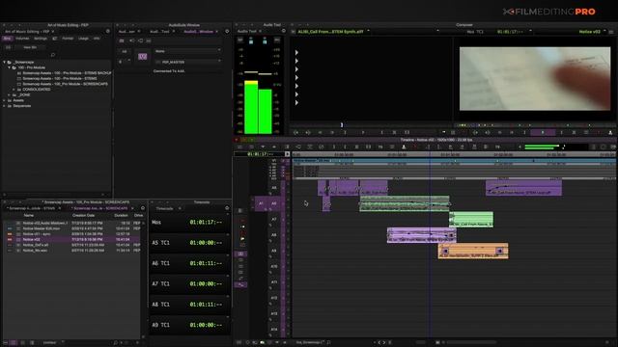Image resolution: width=618 pixels, height=347 pixels.
Task: Select the STEMS bin tab in bin panel
Action: click(32, 208)
